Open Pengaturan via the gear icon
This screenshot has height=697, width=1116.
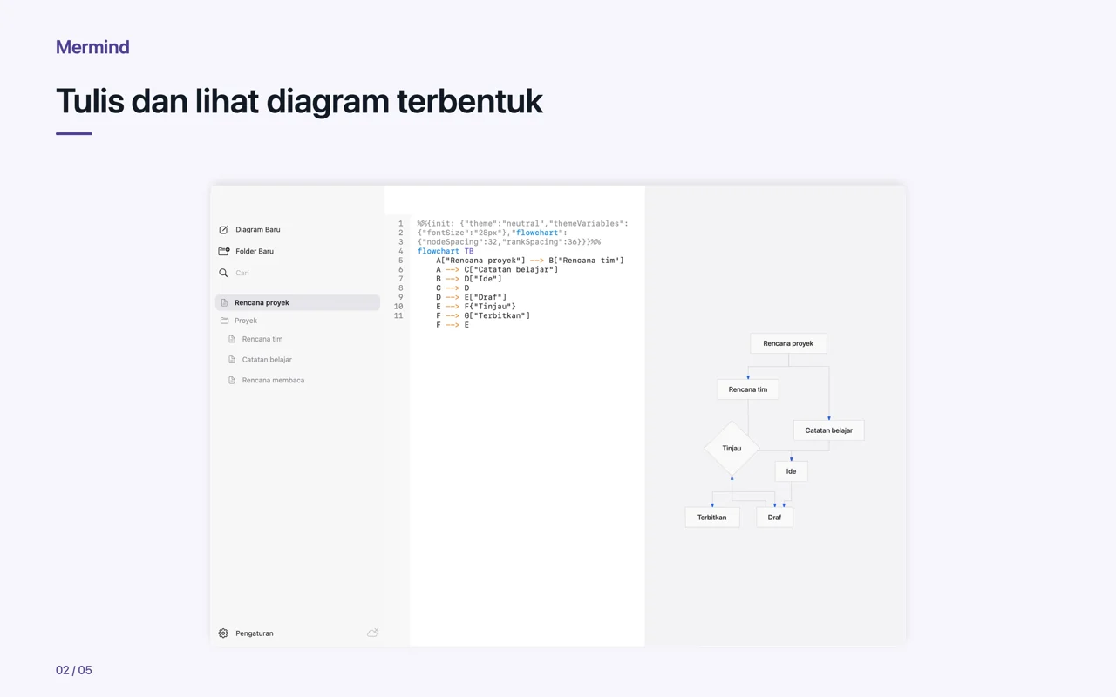[223, 633]
